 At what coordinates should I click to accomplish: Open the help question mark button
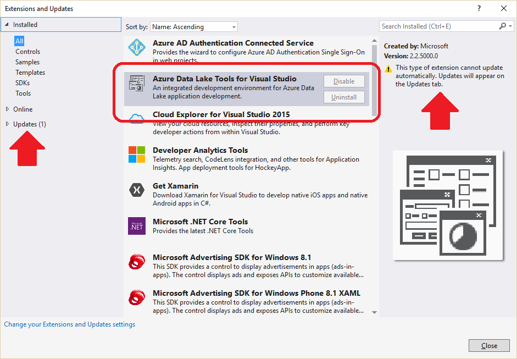pos(479,9)
